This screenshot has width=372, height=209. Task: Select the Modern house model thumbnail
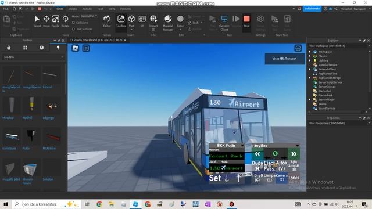[x=30, y=169]
